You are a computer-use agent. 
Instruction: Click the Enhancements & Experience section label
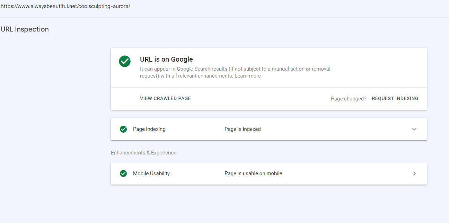pyautogui.click(x=143, y=153)
